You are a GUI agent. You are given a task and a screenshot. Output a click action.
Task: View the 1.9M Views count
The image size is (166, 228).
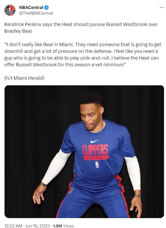tap(63, 226)
